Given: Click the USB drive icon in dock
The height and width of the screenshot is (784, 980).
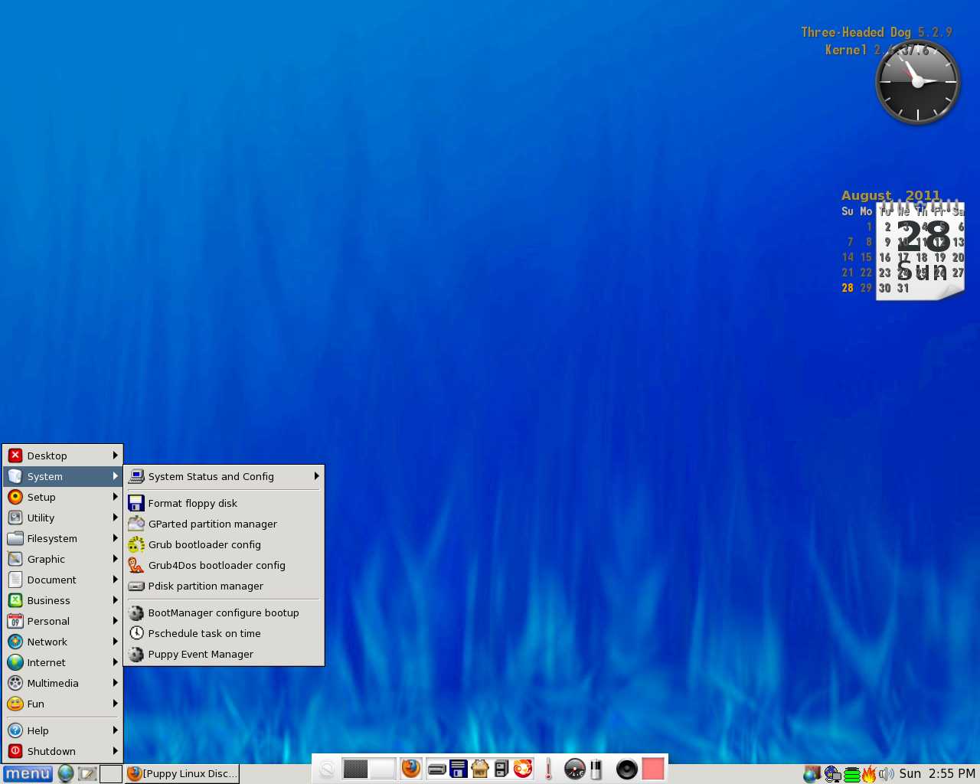Looking at the screenshot, I should click(x=437, y=769).
